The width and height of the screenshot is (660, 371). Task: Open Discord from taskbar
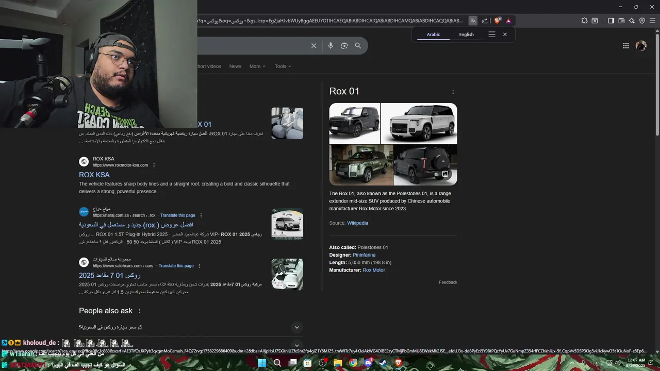pos(368,363)
